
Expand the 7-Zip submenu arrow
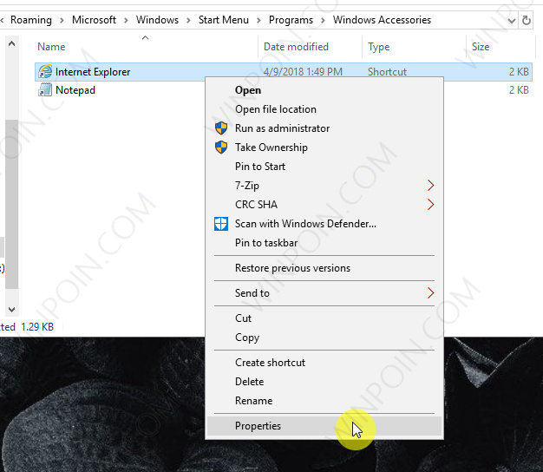[x=430, y=186]
